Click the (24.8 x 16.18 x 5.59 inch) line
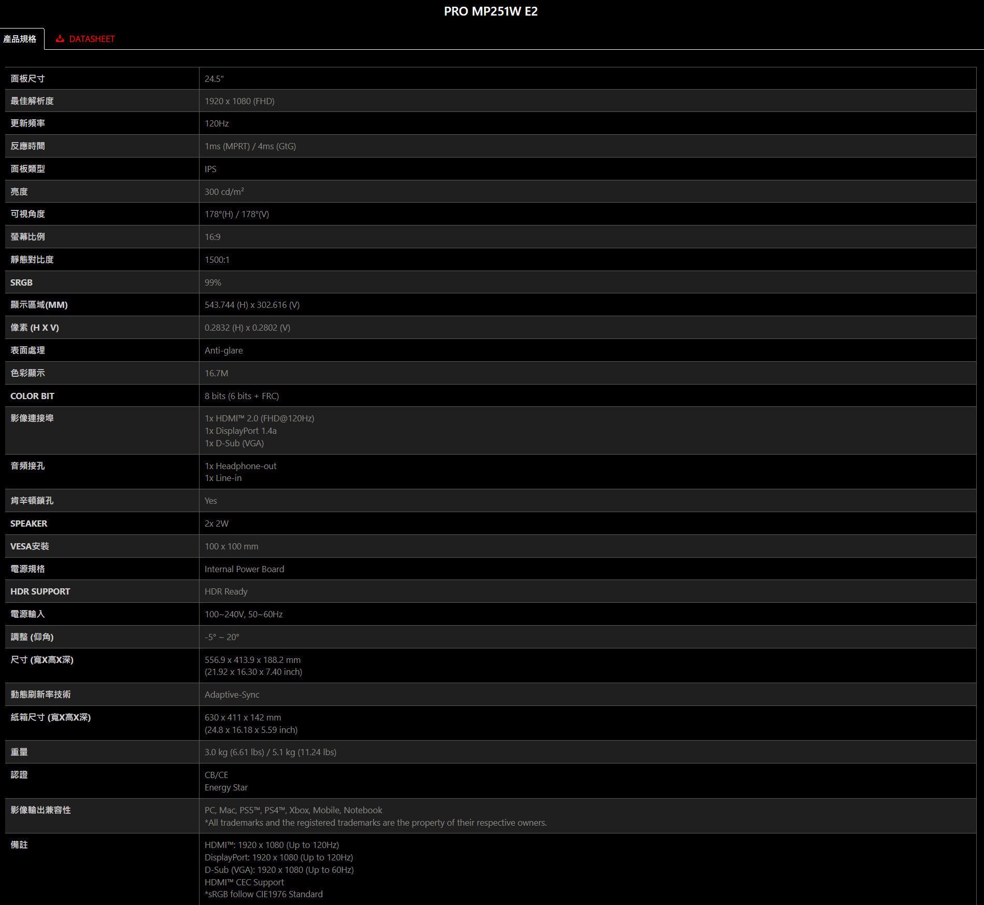This screenshot has width=984, height=905. 251,730
